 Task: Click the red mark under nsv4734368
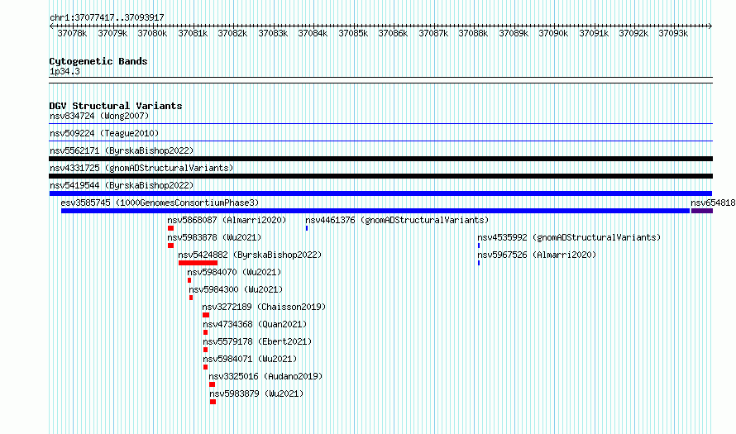(206, 332)
